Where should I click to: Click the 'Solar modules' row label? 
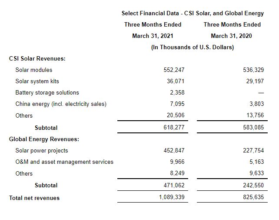34,70
